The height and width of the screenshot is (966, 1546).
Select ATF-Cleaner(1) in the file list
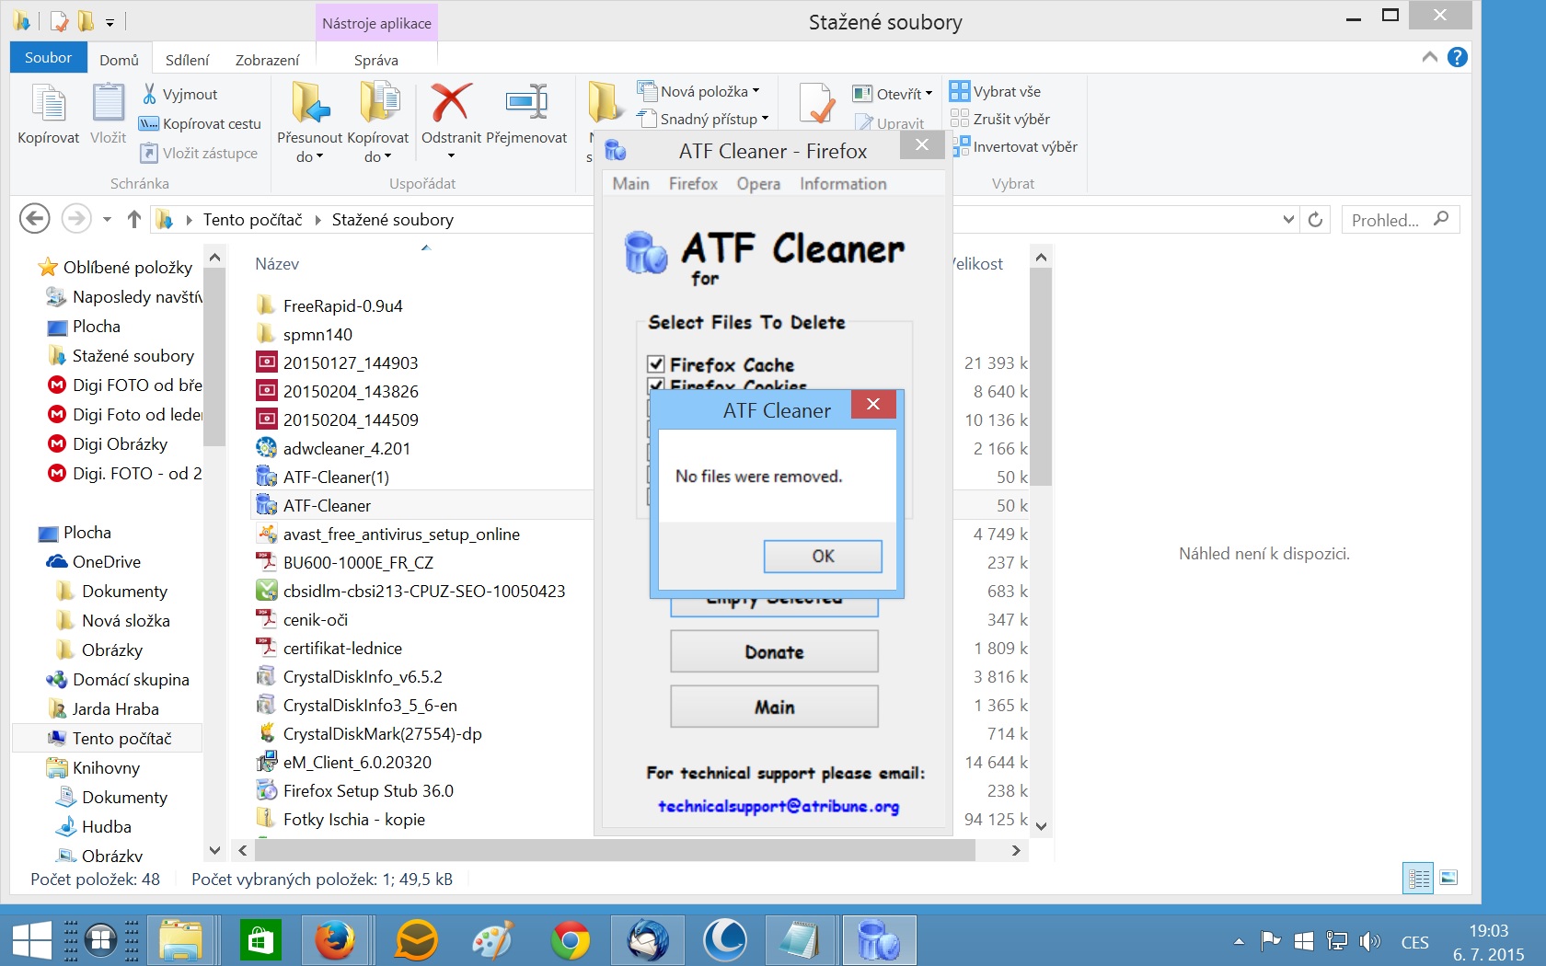click(336, 477)
